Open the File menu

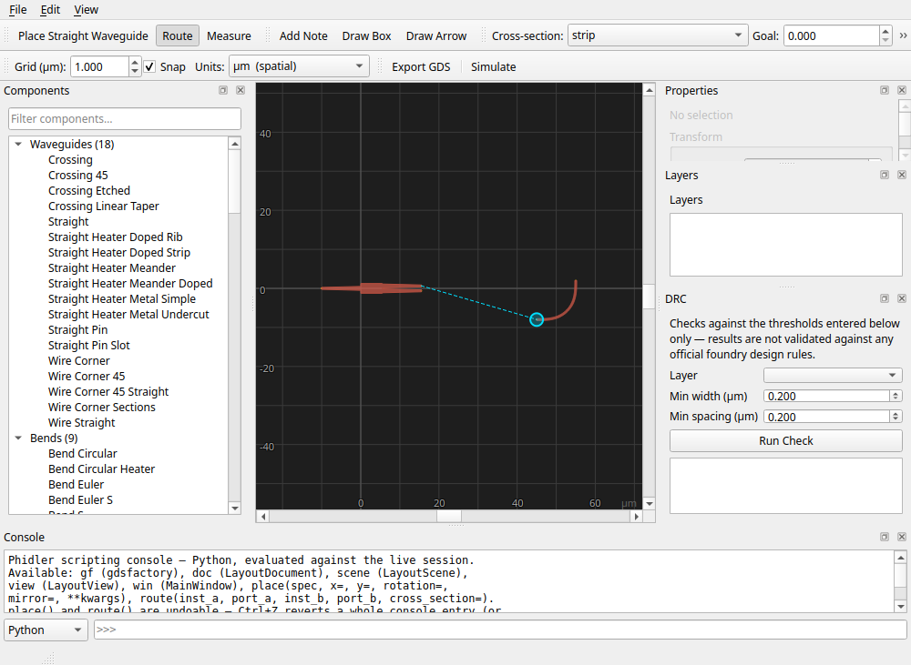(18, 10)
